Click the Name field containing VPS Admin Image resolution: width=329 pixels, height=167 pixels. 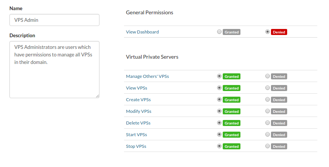point(54,20)
